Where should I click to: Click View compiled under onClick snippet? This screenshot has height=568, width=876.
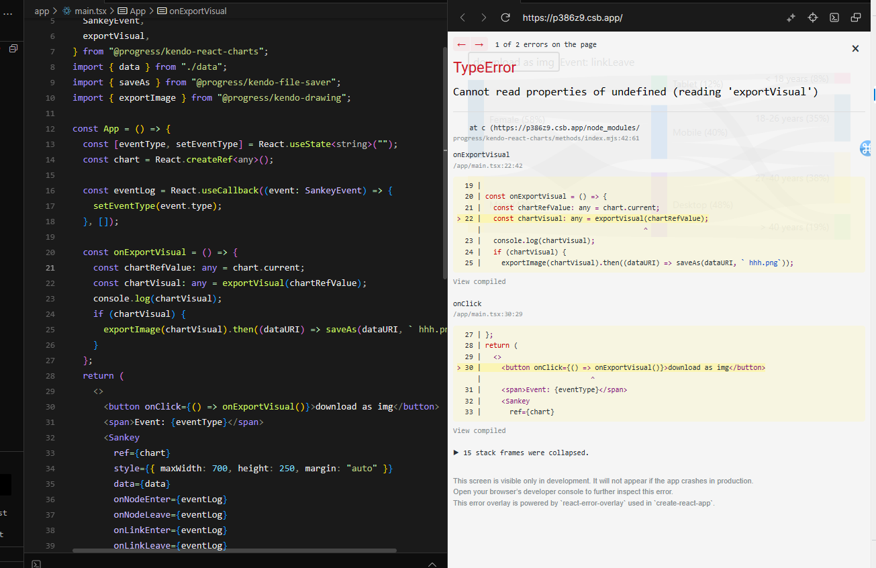coord(479,430)
